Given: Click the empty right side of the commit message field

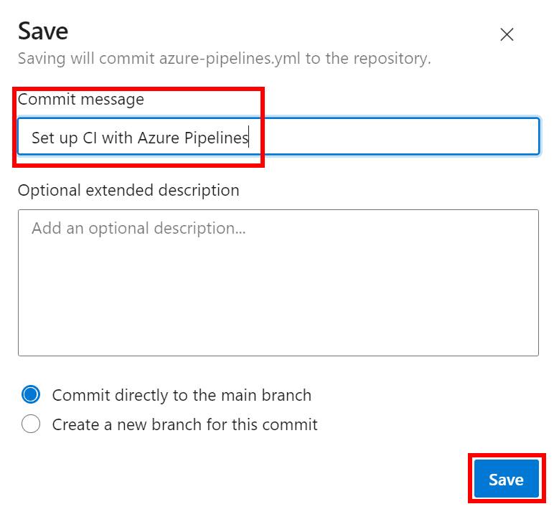Looking at the screenshot, I should click(x=431, y=137).
